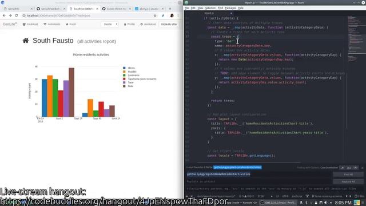Select the report.js editor tab in Atom
Viewport: 366px width, 206px height.
coord(209,13)
